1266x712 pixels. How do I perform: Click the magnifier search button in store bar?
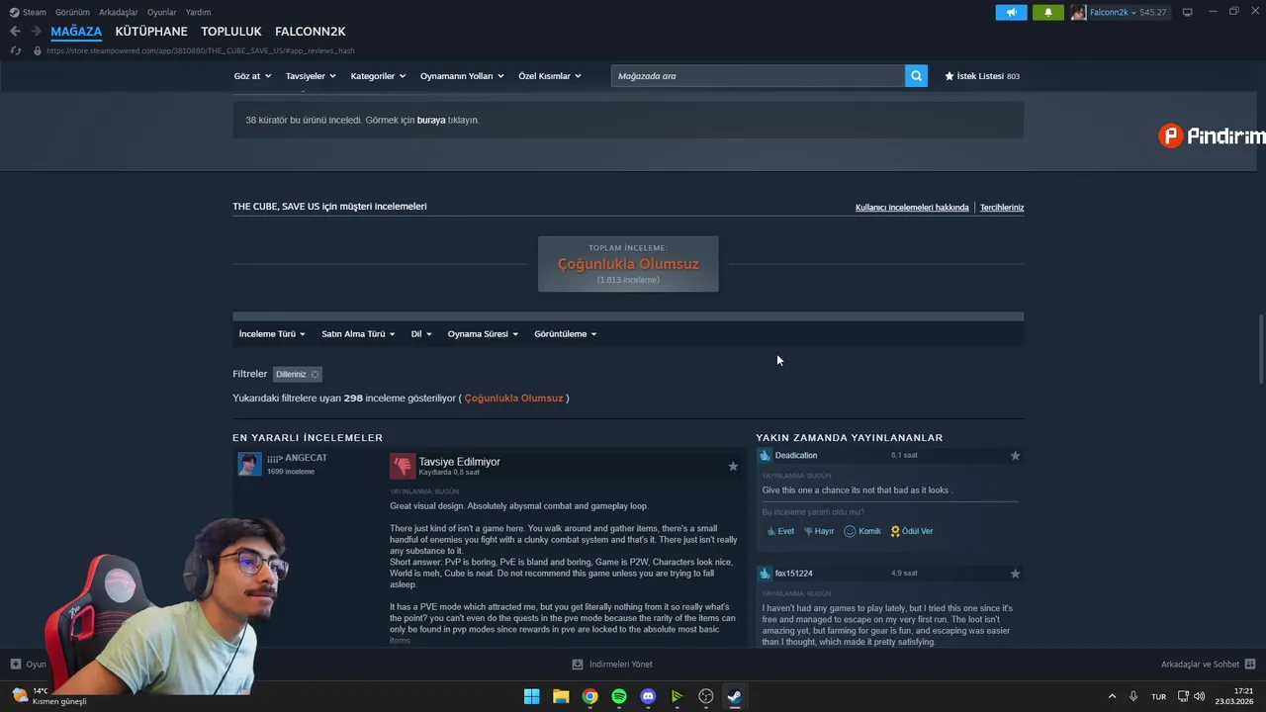pyautogui.click(x=916, y=75)
